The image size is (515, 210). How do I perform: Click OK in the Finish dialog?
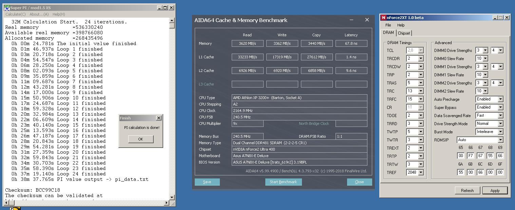tap(140, 139)
